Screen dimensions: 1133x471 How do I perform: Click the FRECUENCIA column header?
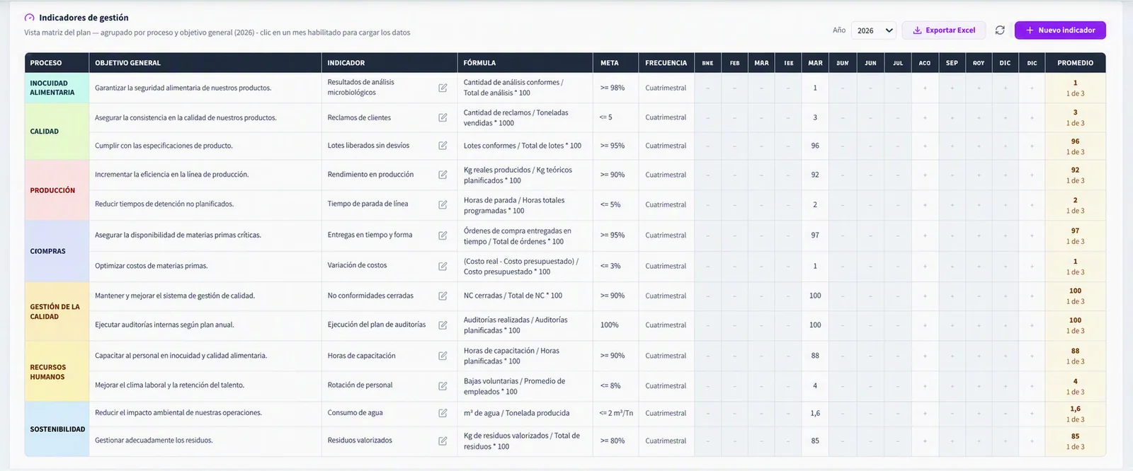(x=666, y=63)
